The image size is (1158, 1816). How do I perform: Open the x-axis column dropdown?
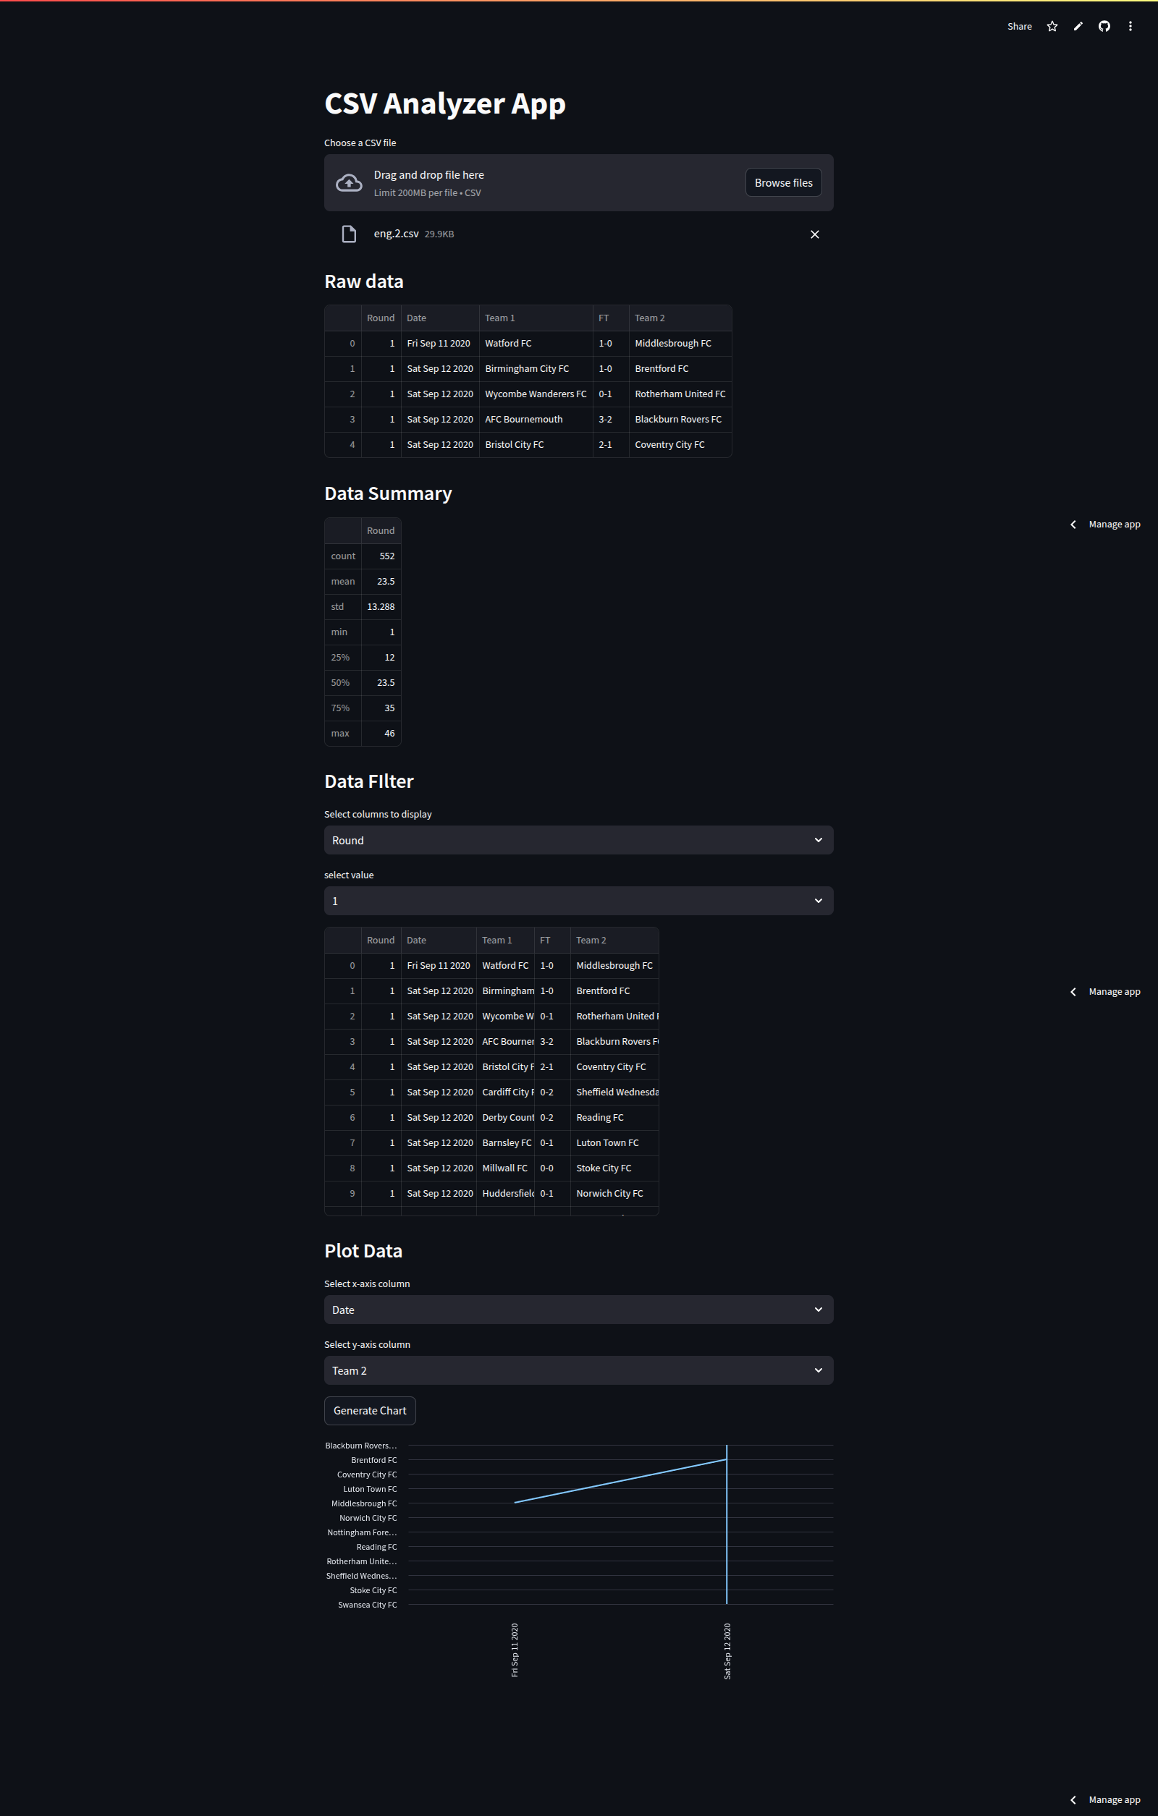tap(578, 1310)
